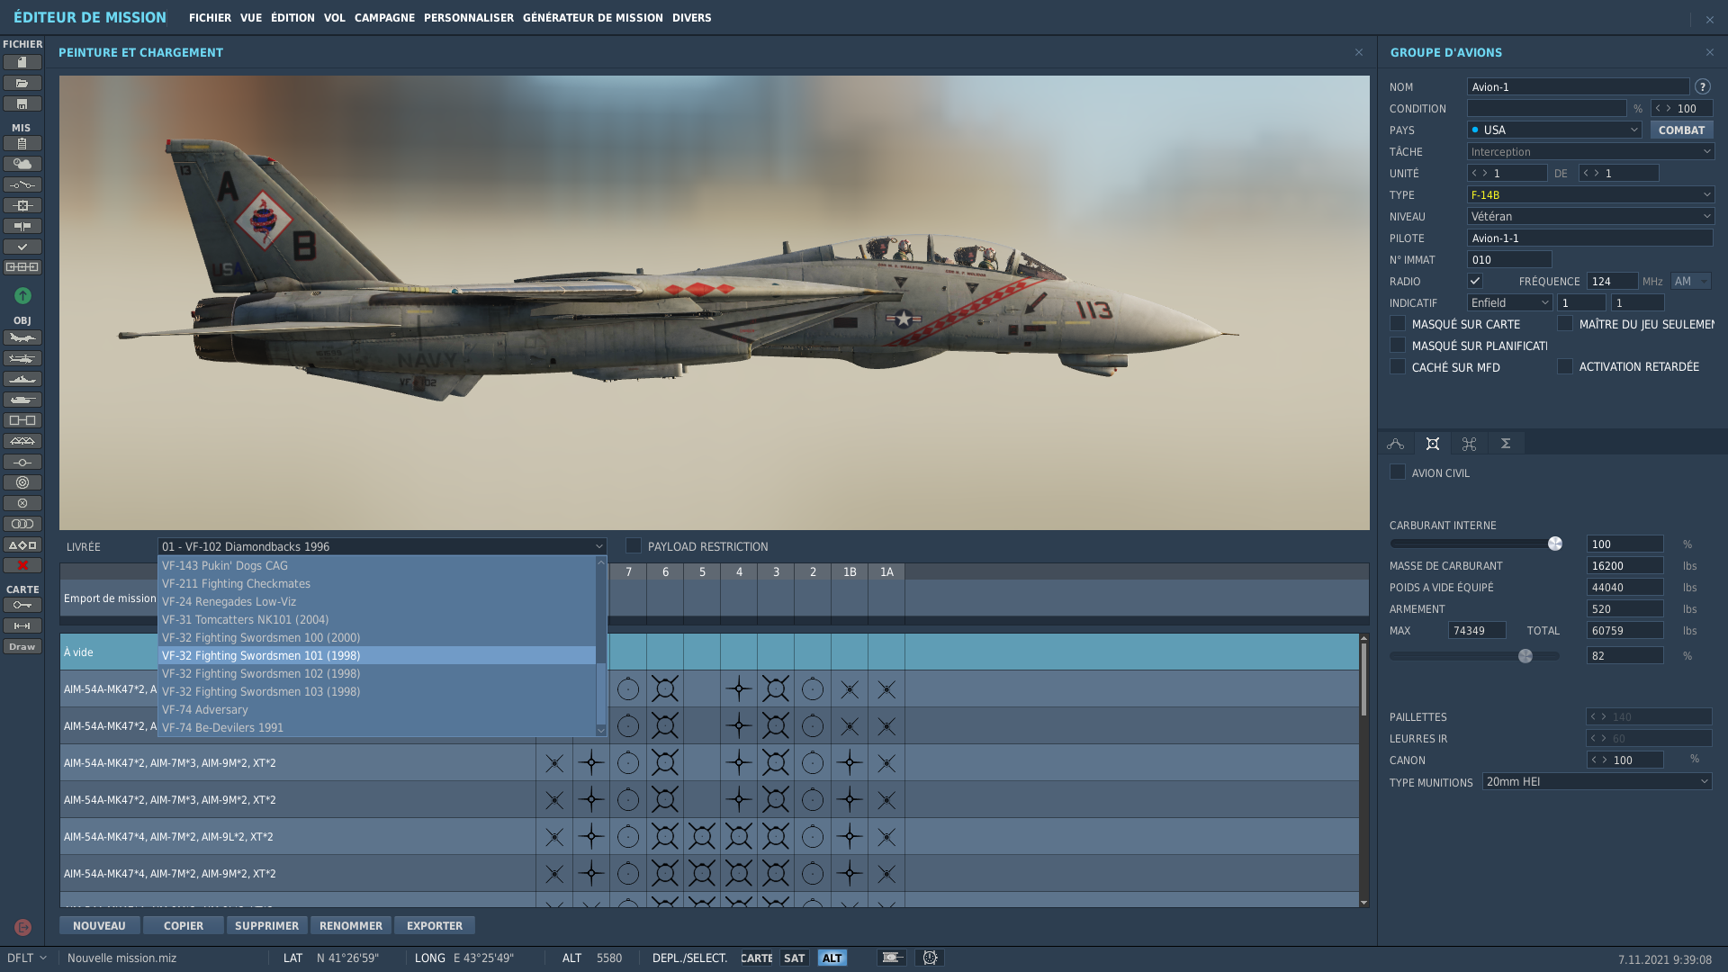Click the save mission disk icon
Viewport: 1728px width, 972px height.
22,103
